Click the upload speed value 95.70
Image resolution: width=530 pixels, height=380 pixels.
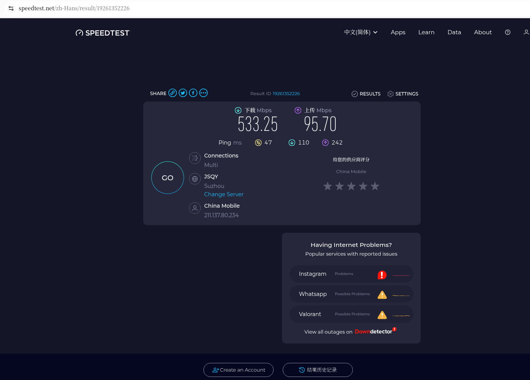pos(320,124)
